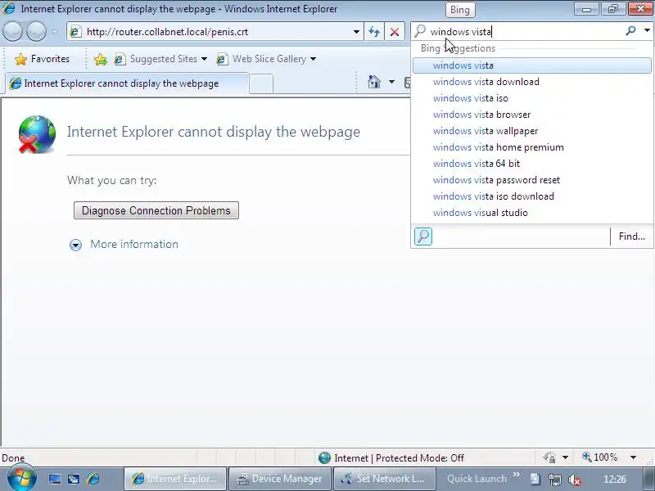The width and height of the screenshot is (655, 491).
Task: Click the Bing provider icon in suggestions footer
Action: coord(423,236)
